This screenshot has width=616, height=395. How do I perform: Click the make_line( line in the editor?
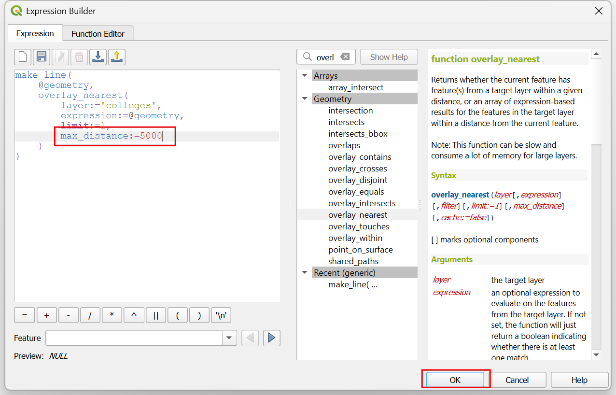click(x=43, y=75)
